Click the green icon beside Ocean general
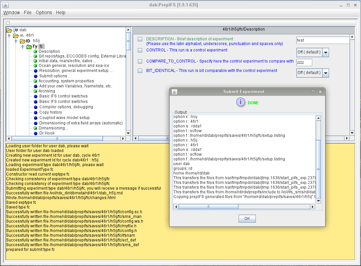 click(35, 66)
